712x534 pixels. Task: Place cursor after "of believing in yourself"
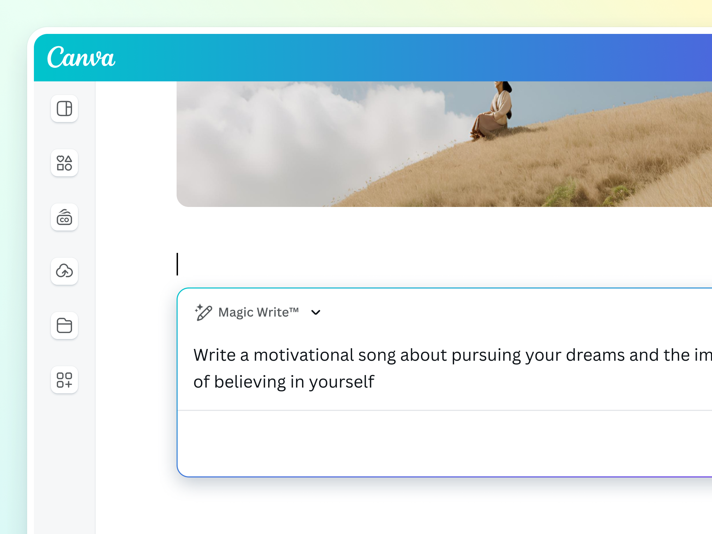[x=376, y=382]
